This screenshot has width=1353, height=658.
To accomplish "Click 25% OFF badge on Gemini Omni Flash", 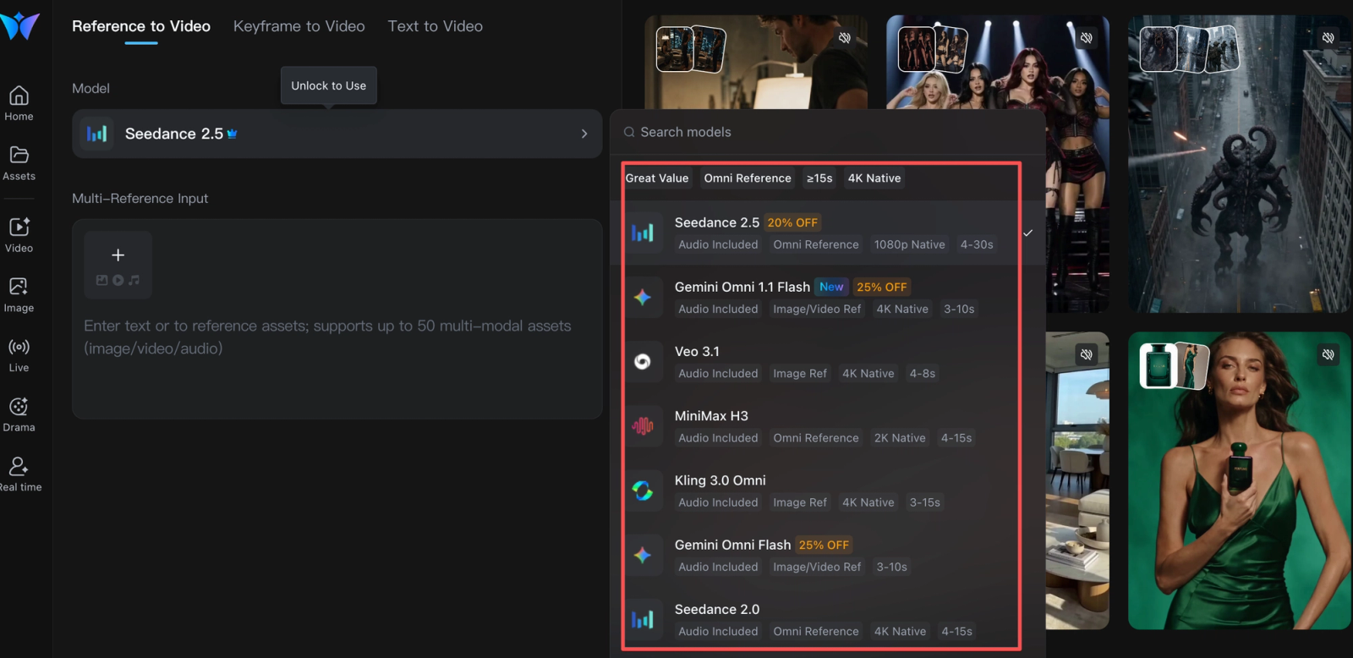I will (824, 545).
